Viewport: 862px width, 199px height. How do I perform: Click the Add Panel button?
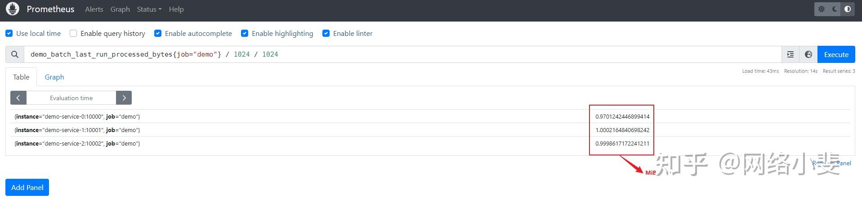(x=27, y=187)
